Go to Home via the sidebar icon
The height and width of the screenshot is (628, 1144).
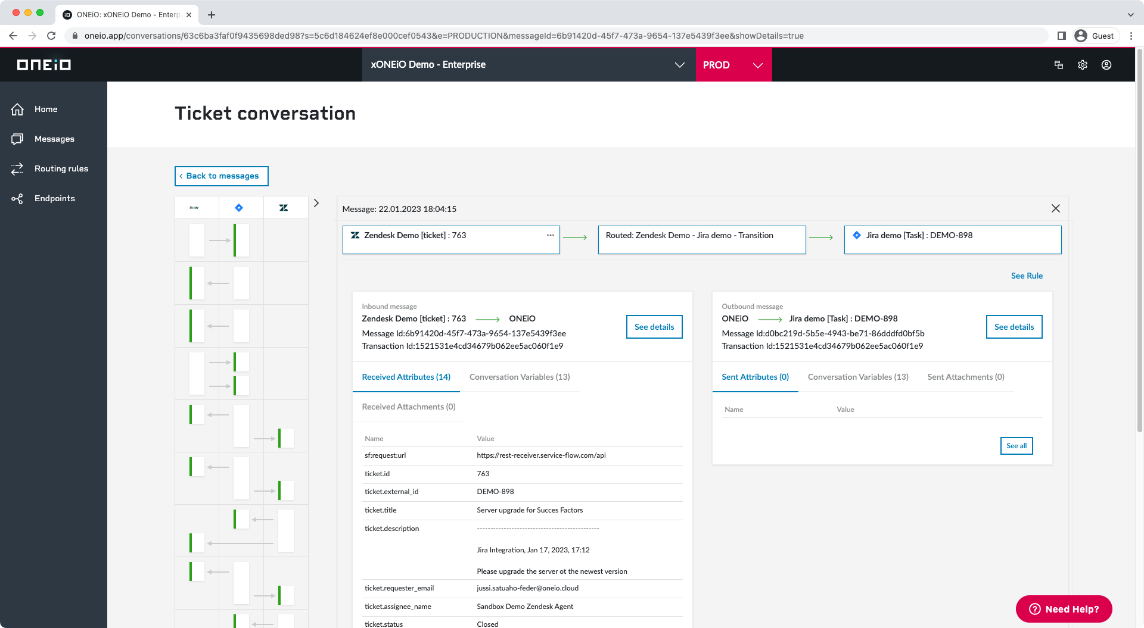point(46,109)
